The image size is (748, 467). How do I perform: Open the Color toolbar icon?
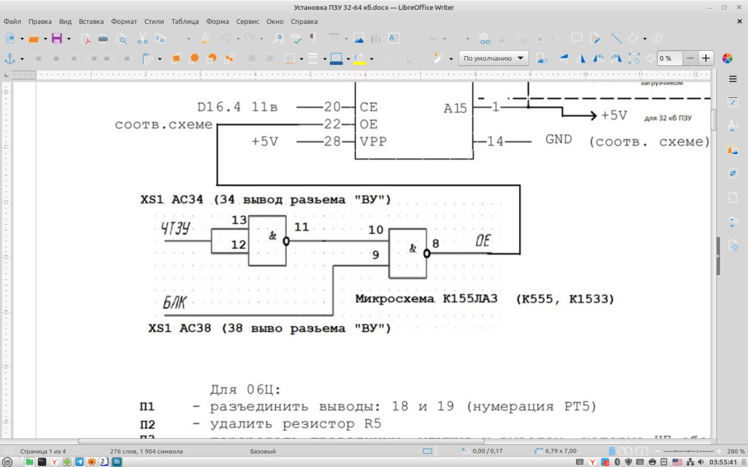727,58
